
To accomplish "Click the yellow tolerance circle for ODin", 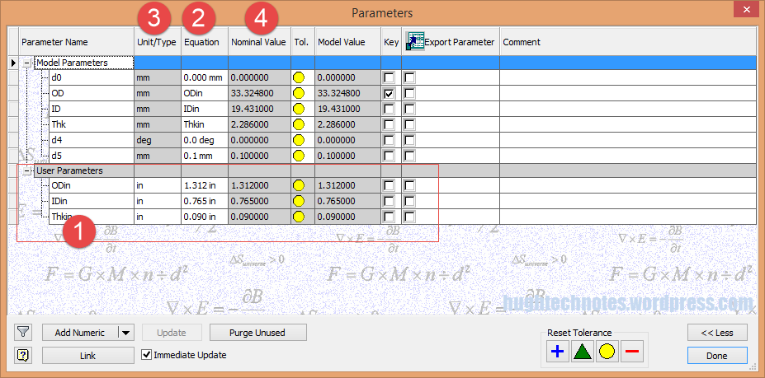I will pyautogui.click(x=299, y=186).
